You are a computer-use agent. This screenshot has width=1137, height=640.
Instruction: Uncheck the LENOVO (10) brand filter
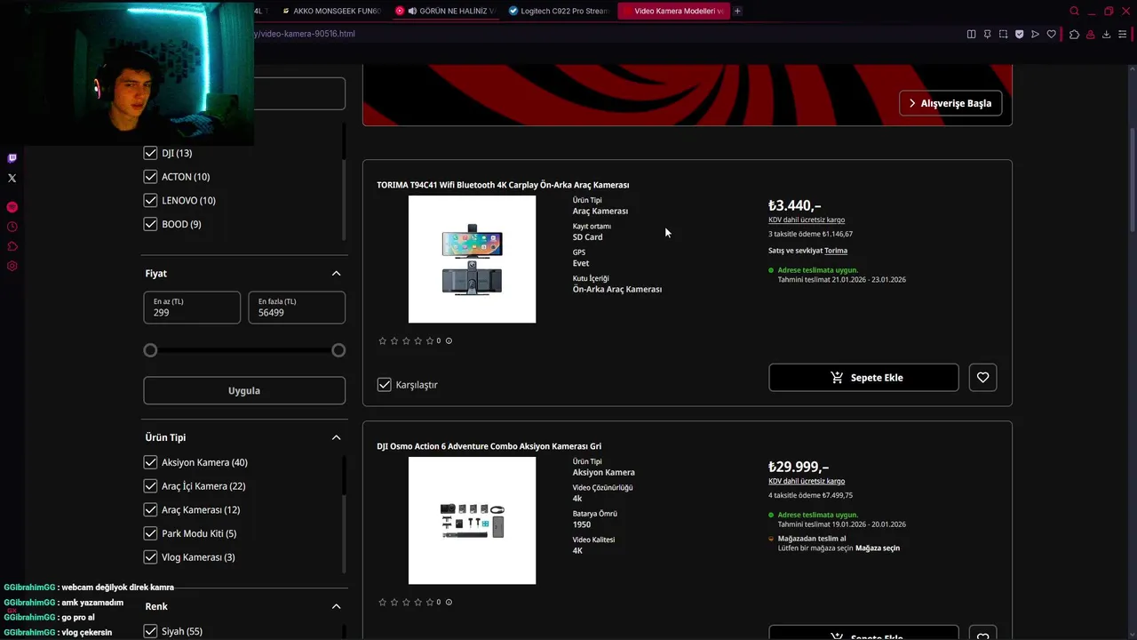coord(150,200)
